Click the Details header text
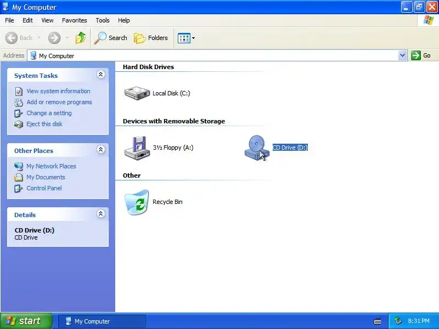This screenshot has width=439, height=329. (25, 215)
